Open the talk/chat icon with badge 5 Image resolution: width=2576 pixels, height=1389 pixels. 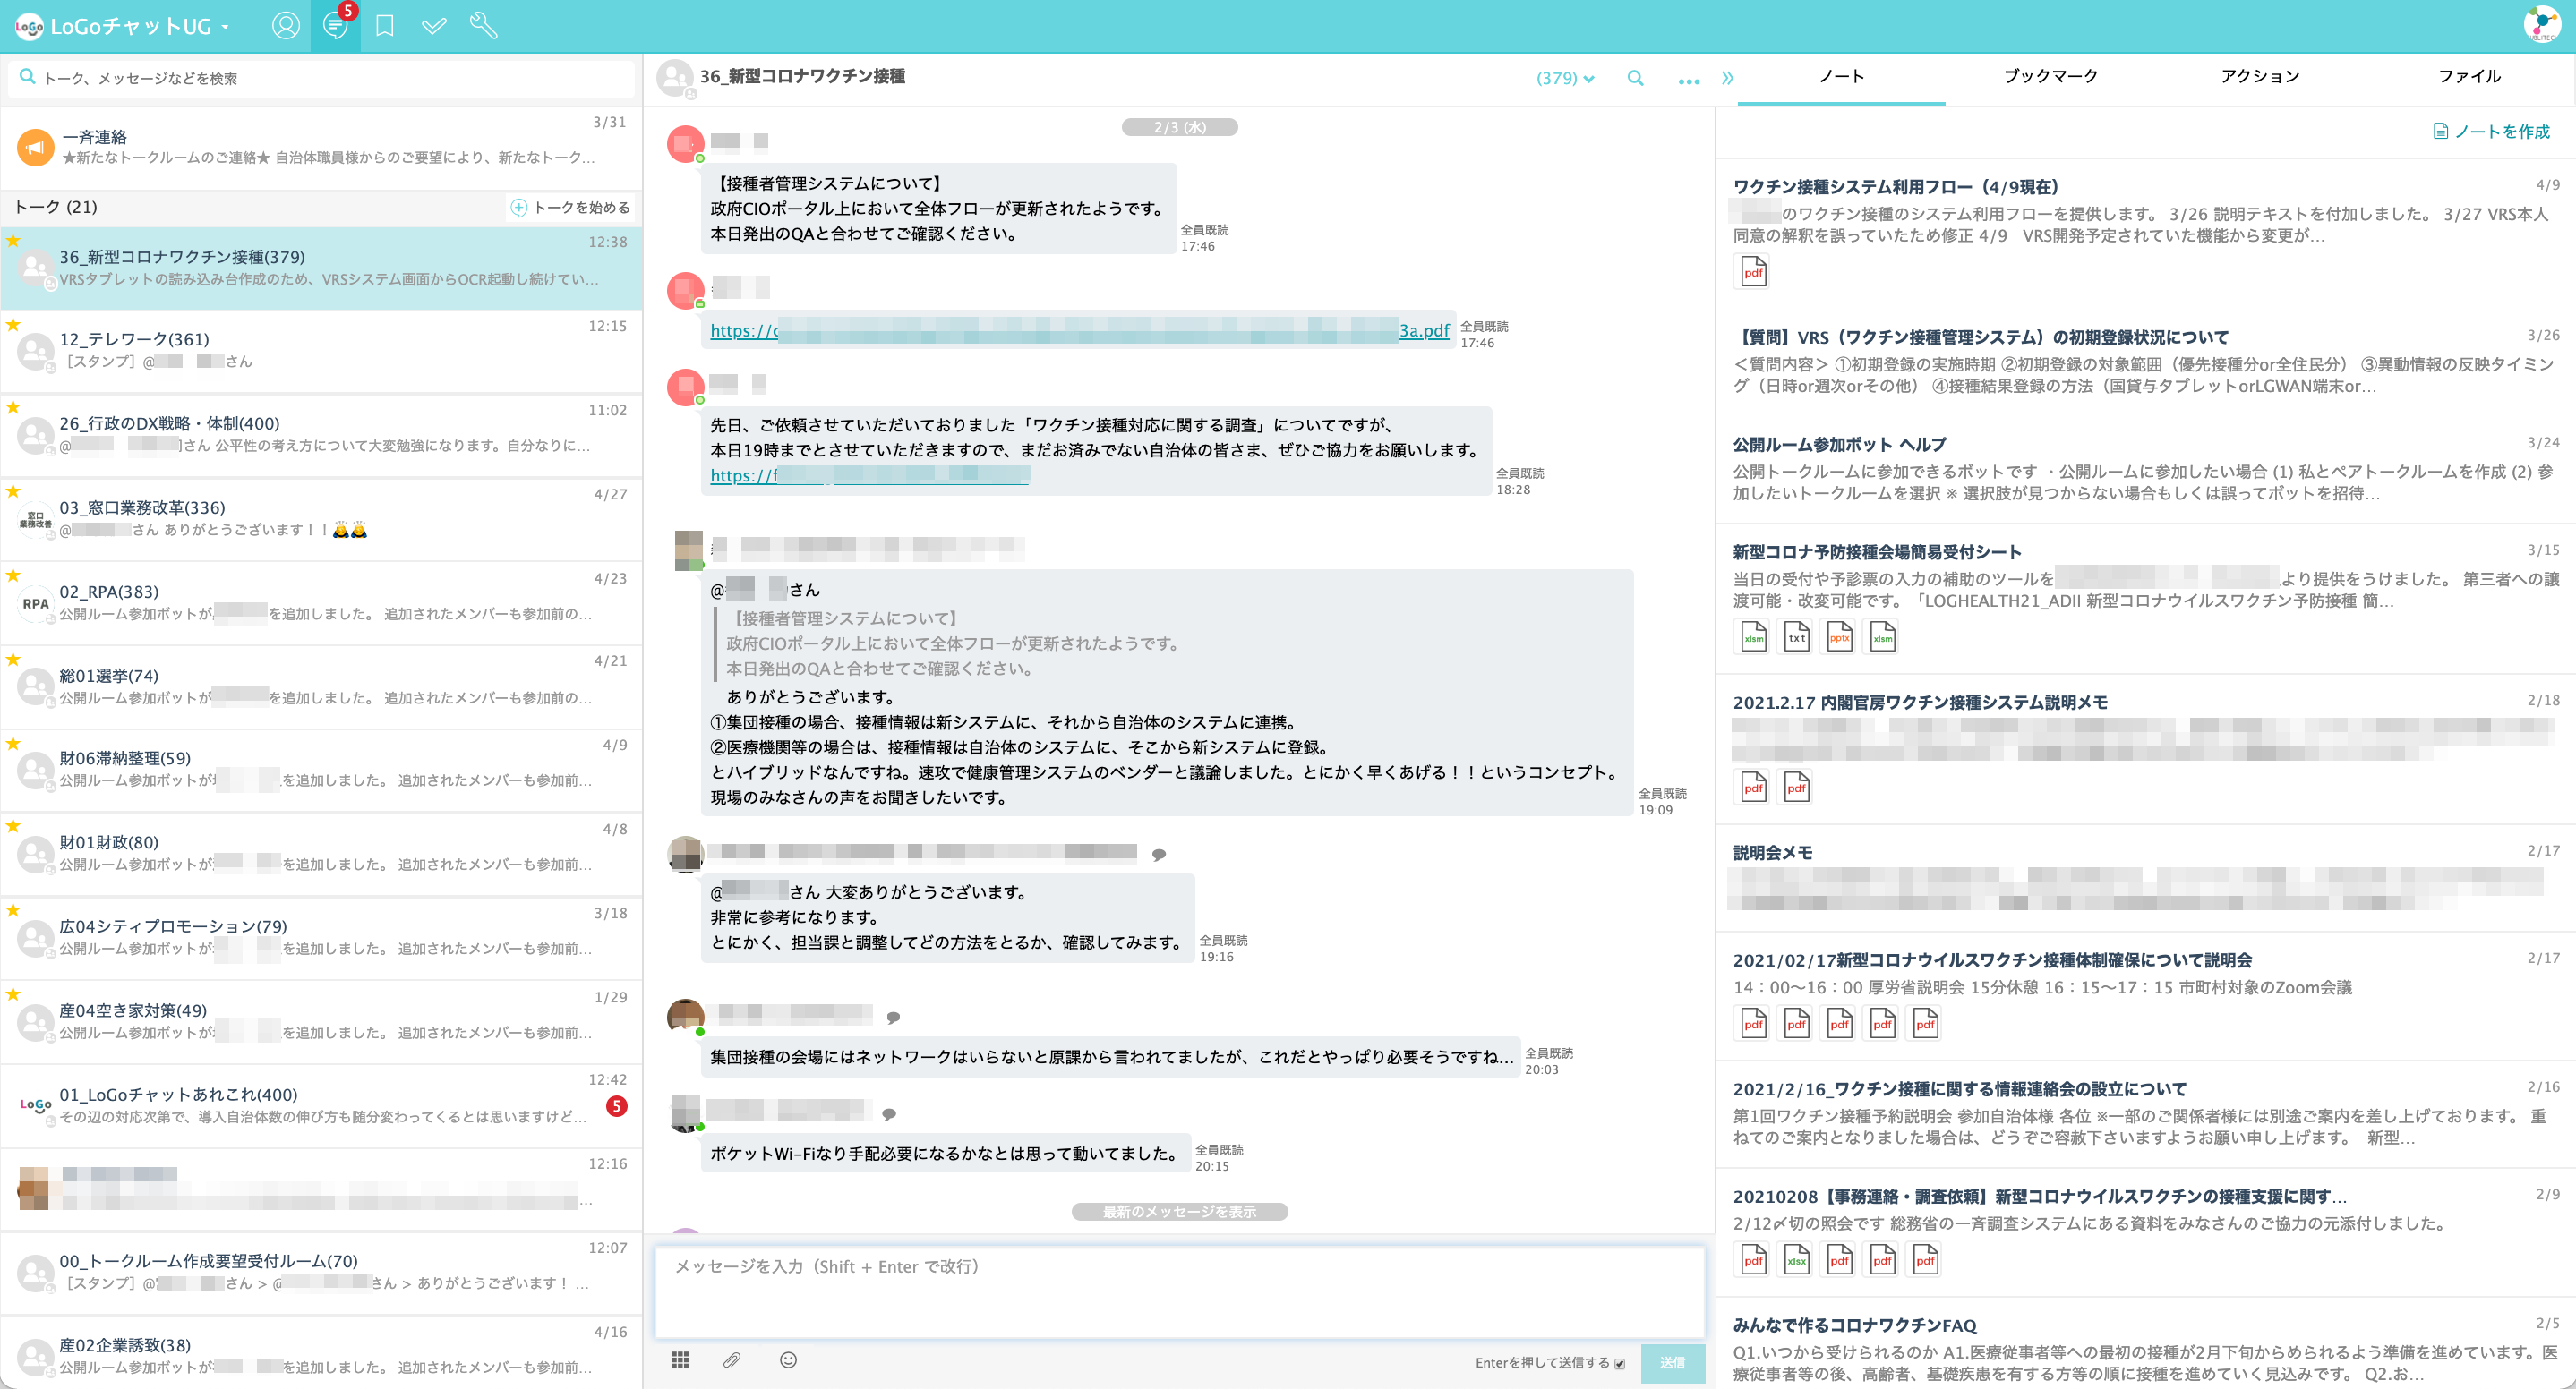(336, 26)
